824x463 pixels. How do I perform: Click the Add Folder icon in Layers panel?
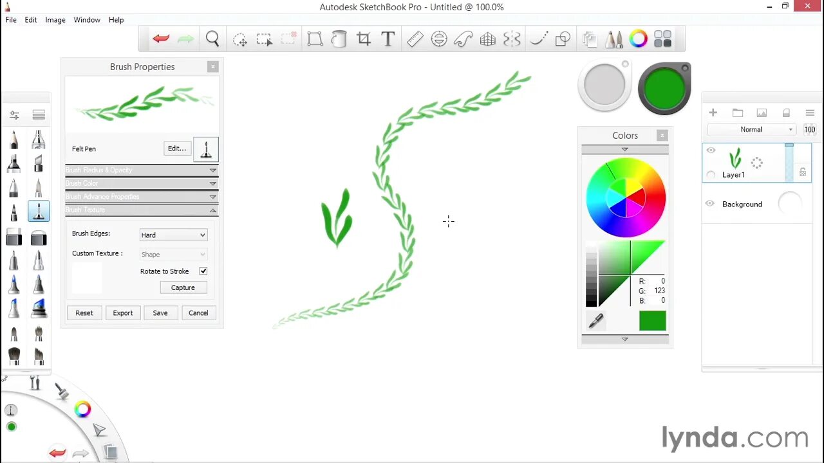pyautogui.click(x=738, y=113)
